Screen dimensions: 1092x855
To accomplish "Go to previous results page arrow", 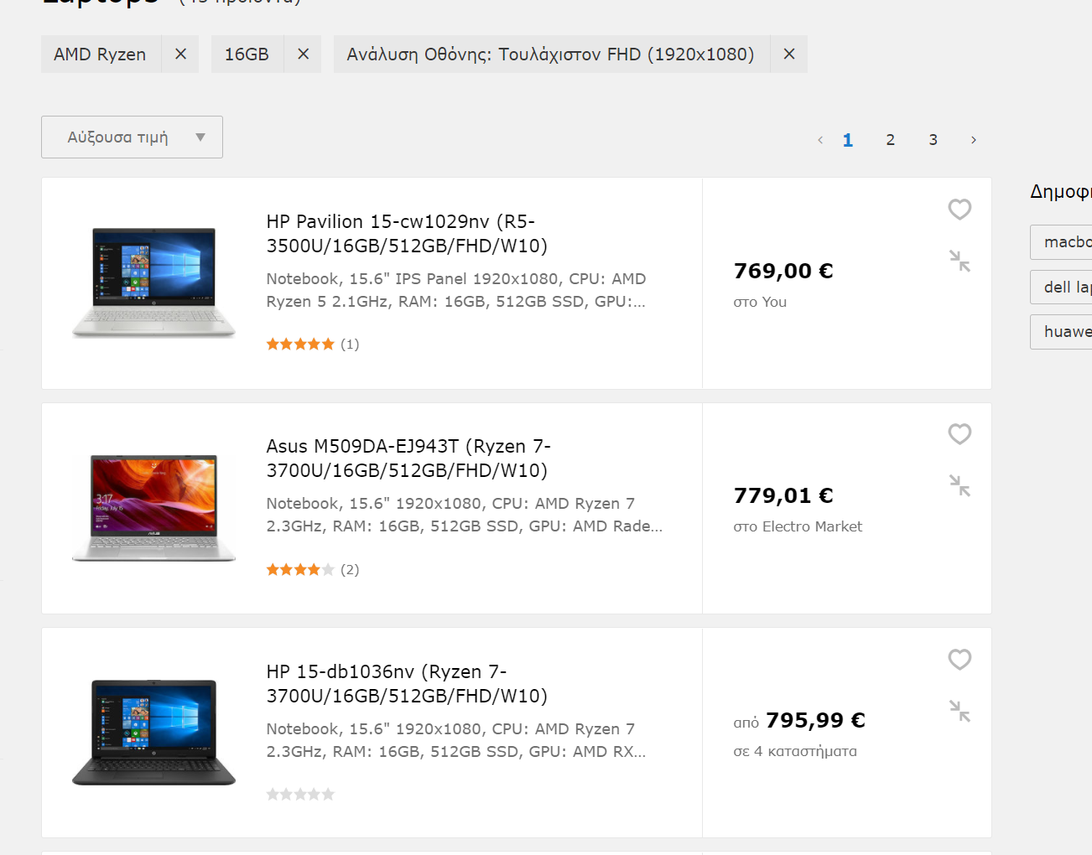I will pos(820,140).
